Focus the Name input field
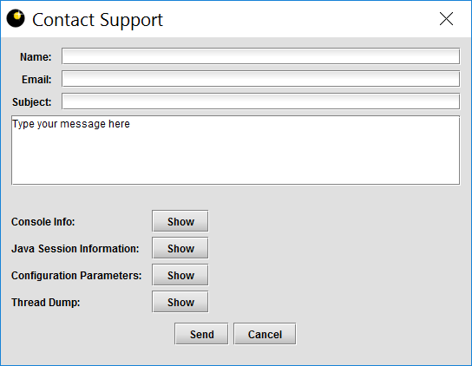Image resolution: width=472 pixels, height=366 pixels. pos(260,56)
